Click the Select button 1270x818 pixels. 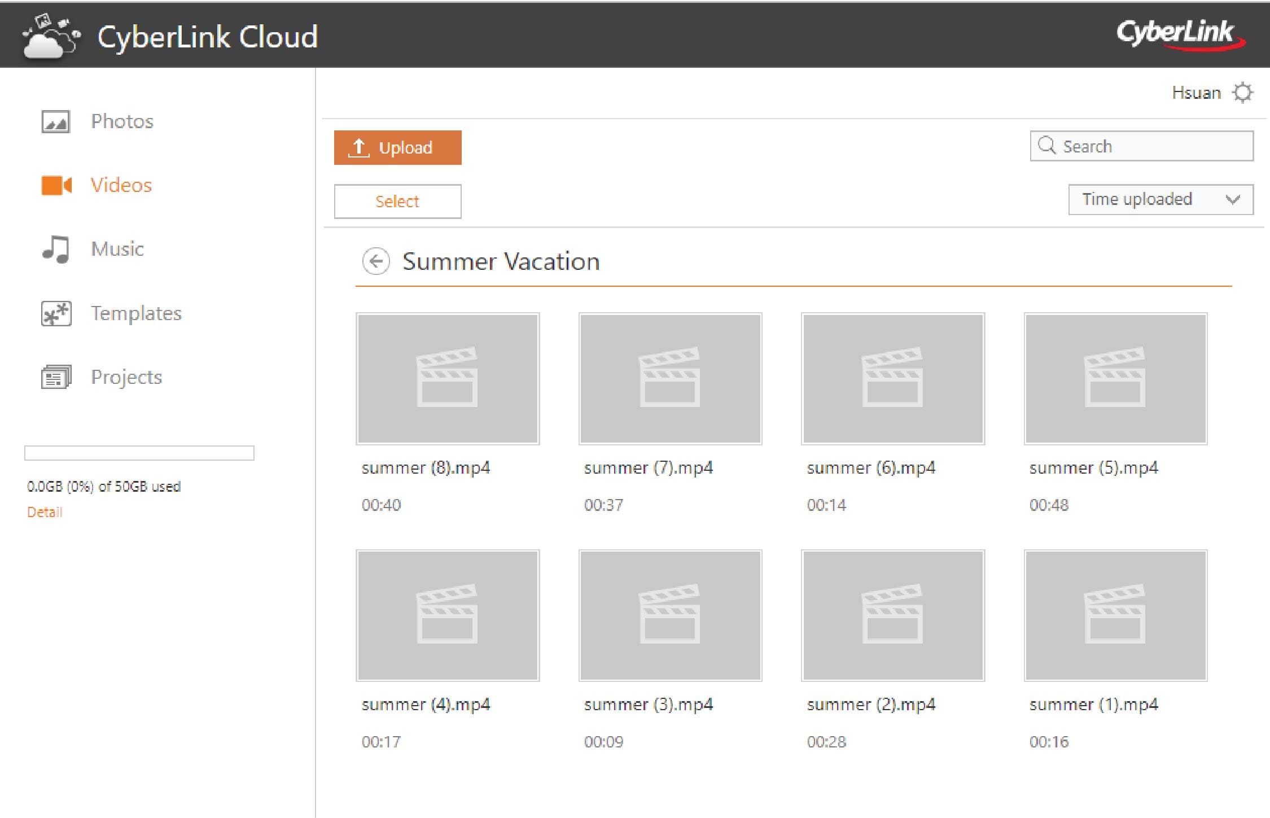click(x=398, y=202)
